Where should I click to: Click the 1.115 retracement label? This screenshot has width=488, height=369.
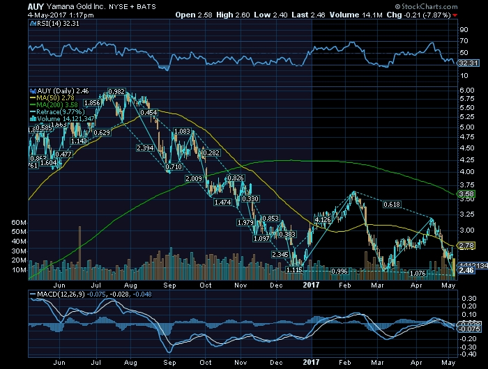coord(294,270)
